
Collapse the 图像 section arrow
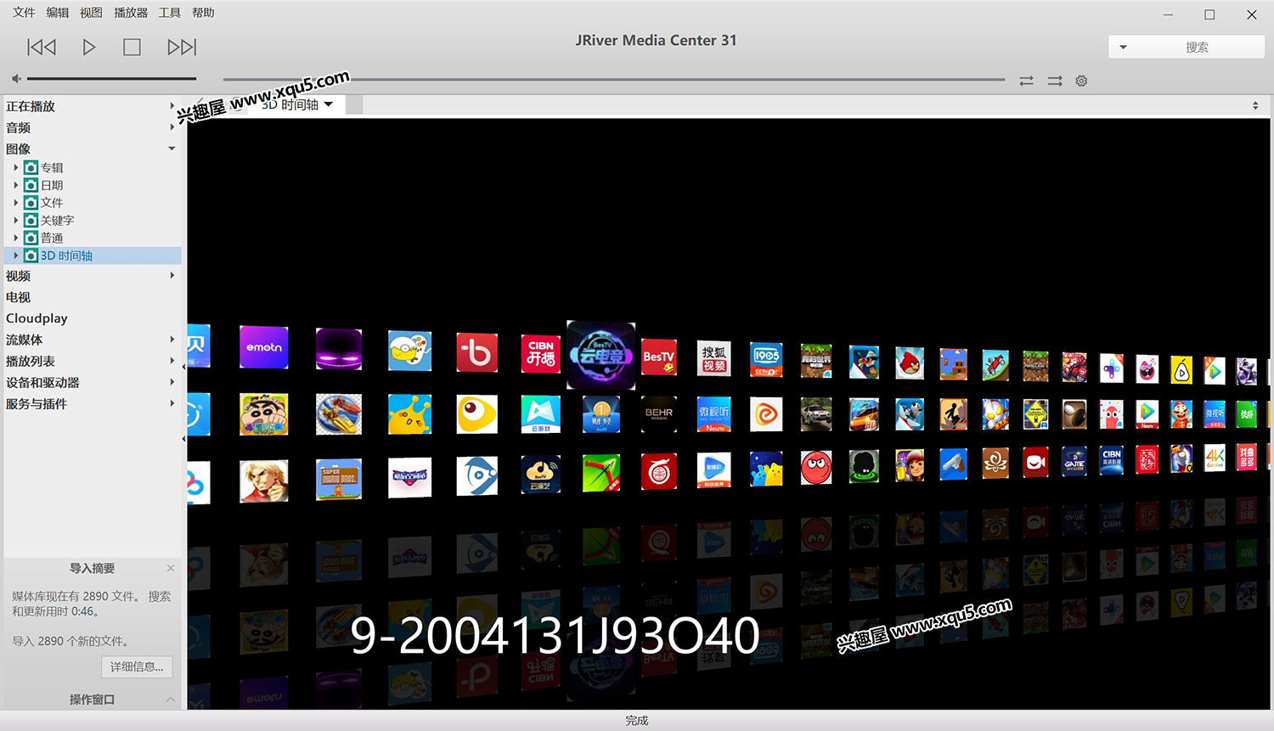[172, 149]
